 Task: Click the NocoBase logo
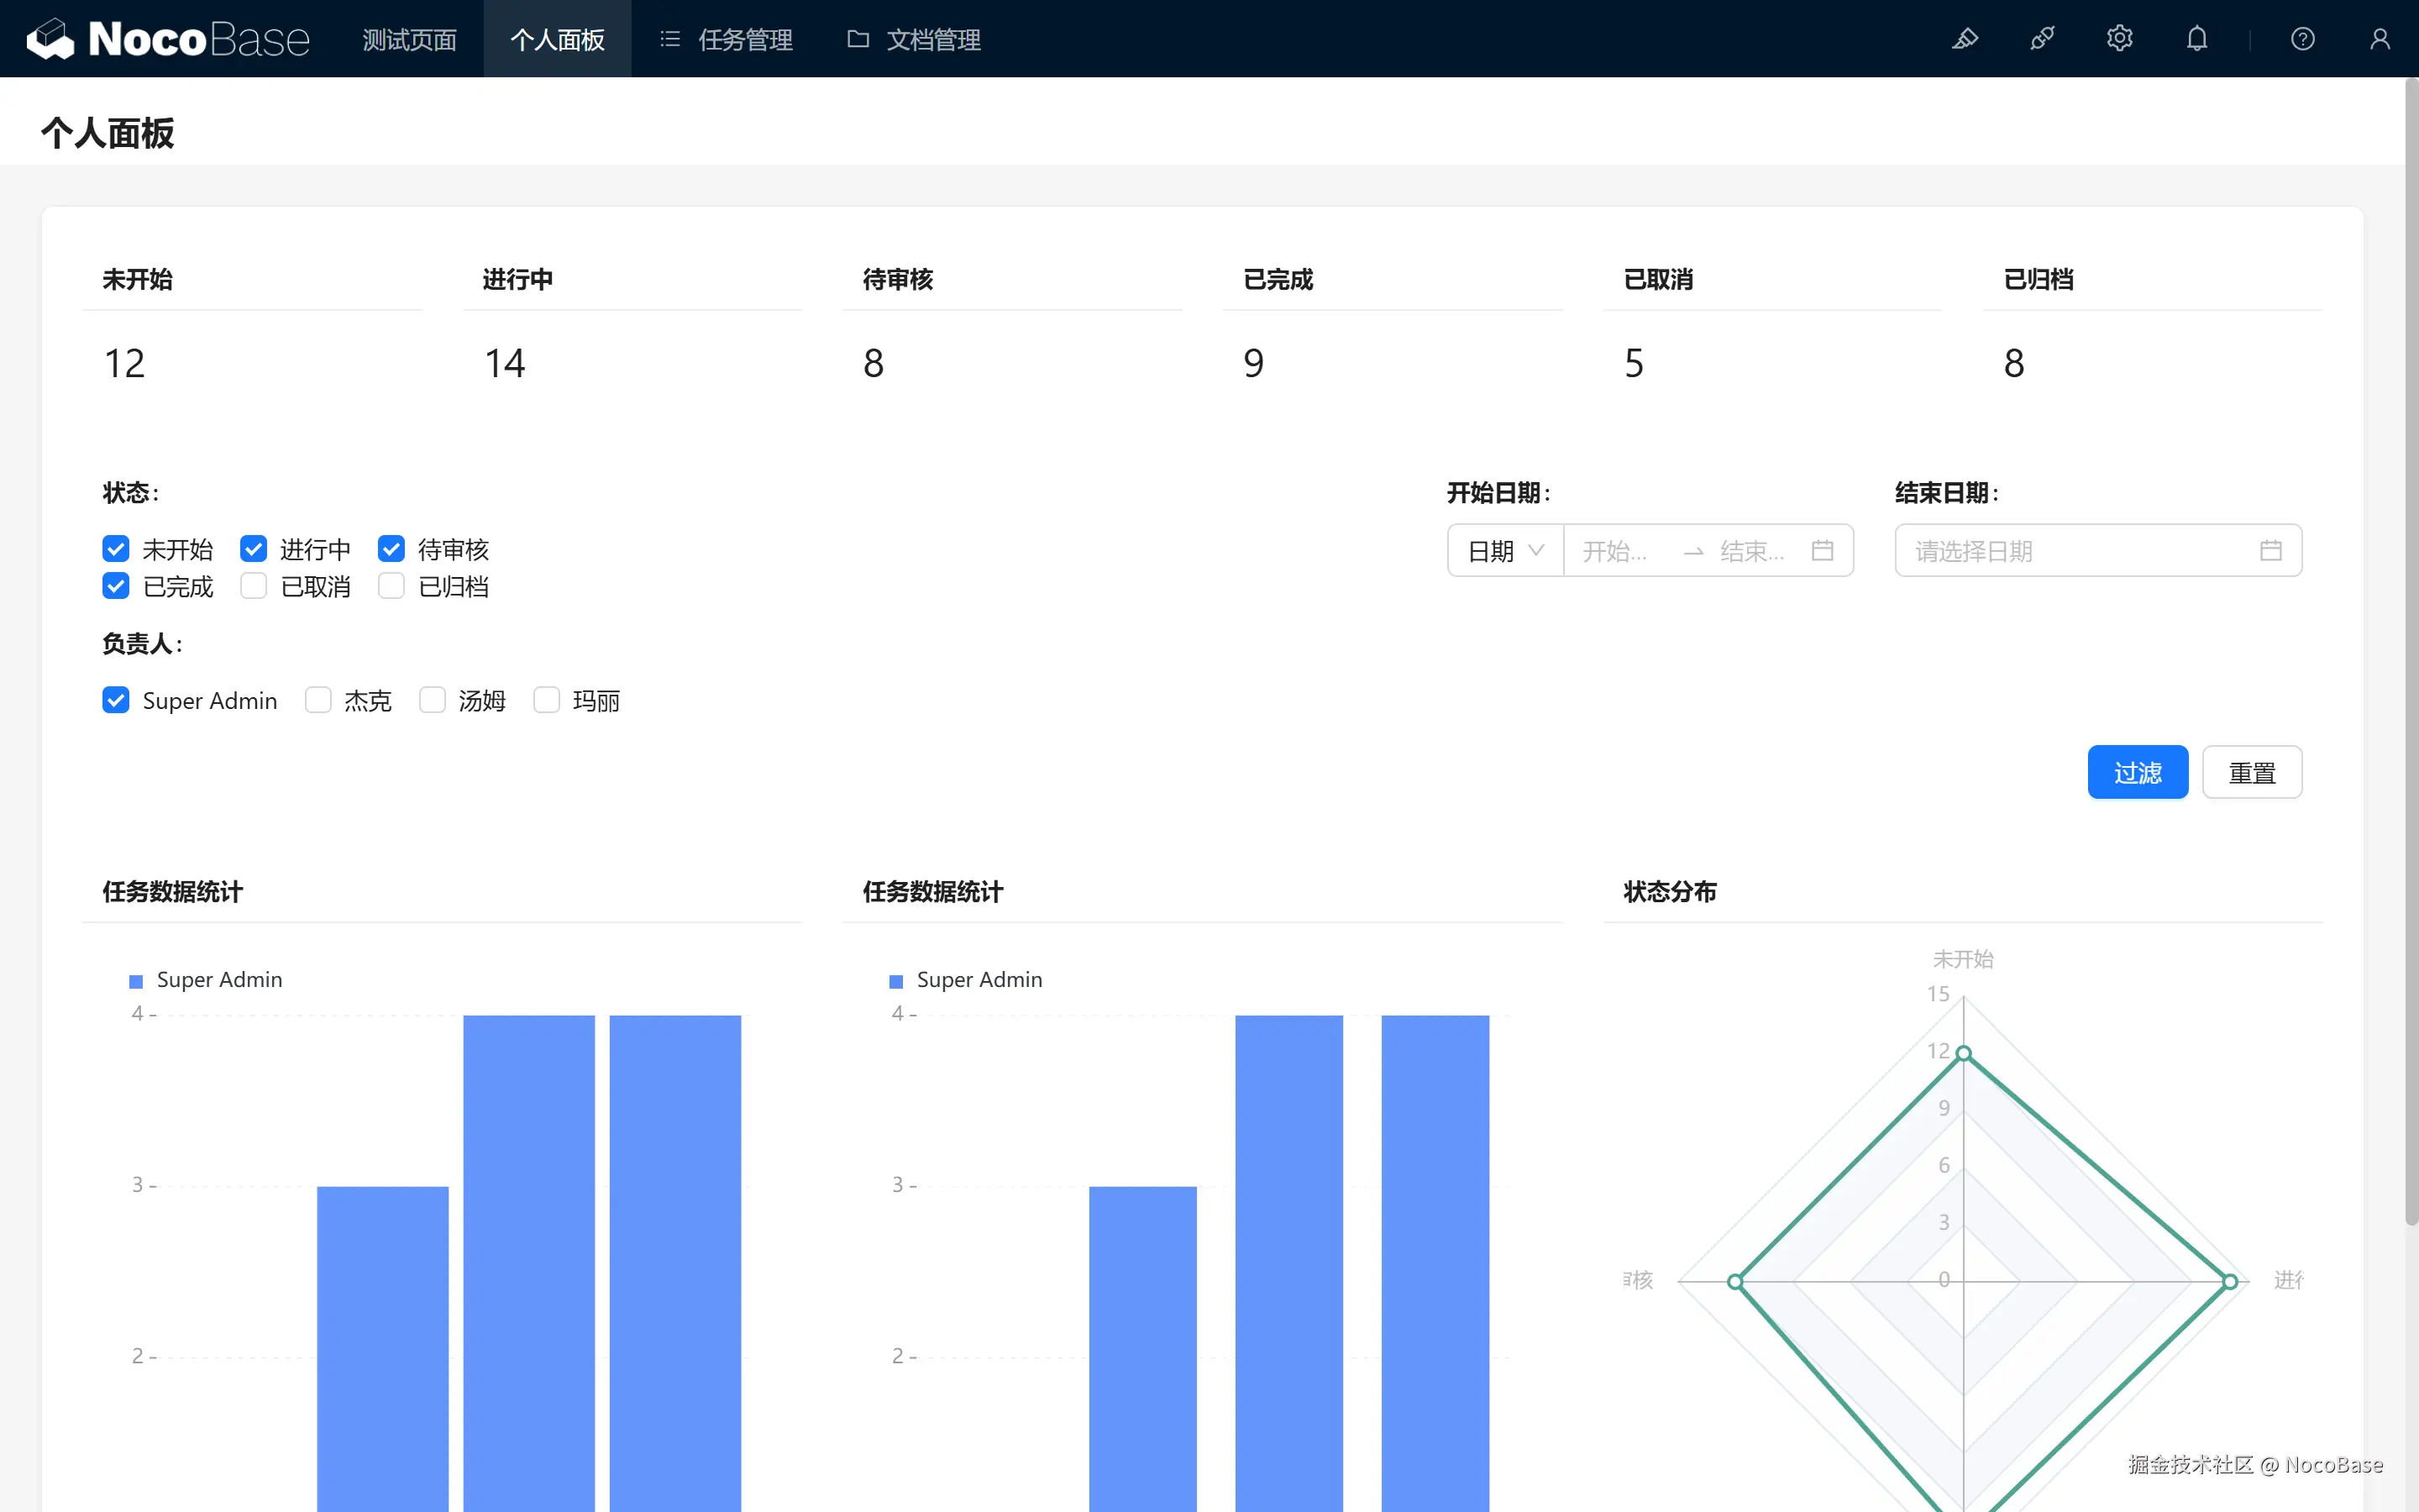click(168, 39)
